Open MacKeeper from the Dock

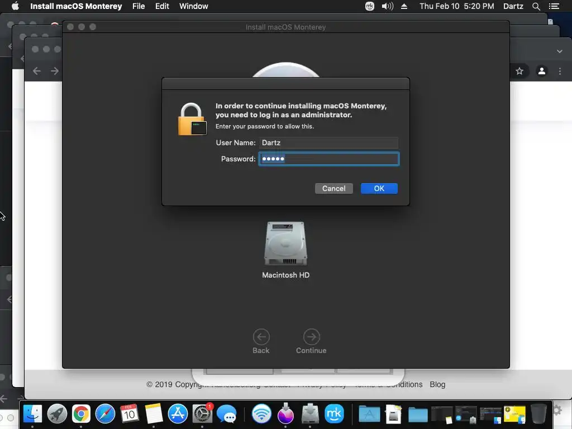coord(334,414)
